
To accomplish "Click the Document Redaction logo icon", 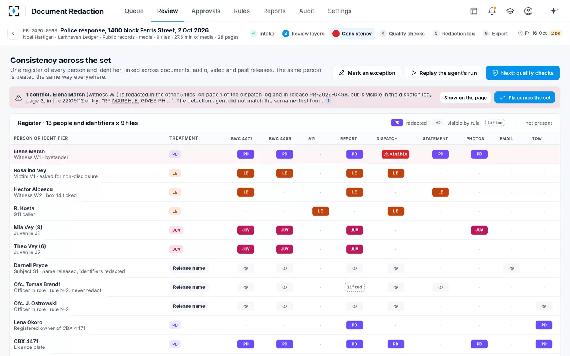I will click(x=14, y=11).
